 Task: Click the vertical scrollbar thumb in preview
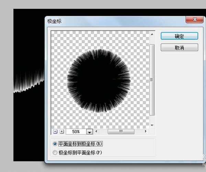click(x=151, y=79)
